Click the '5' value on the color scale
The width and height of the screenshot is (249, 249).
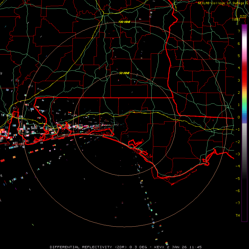click(239, 56)
